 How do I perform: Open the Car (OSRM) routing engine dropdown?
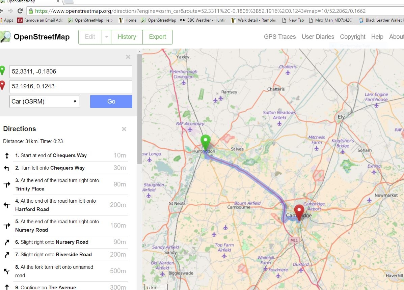[x=44, y=101]
